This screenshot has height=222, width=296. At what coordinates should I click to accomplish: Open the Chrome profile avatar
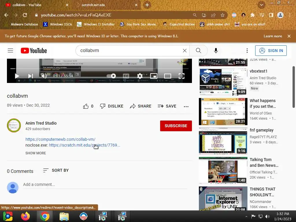tap(280, 15)
